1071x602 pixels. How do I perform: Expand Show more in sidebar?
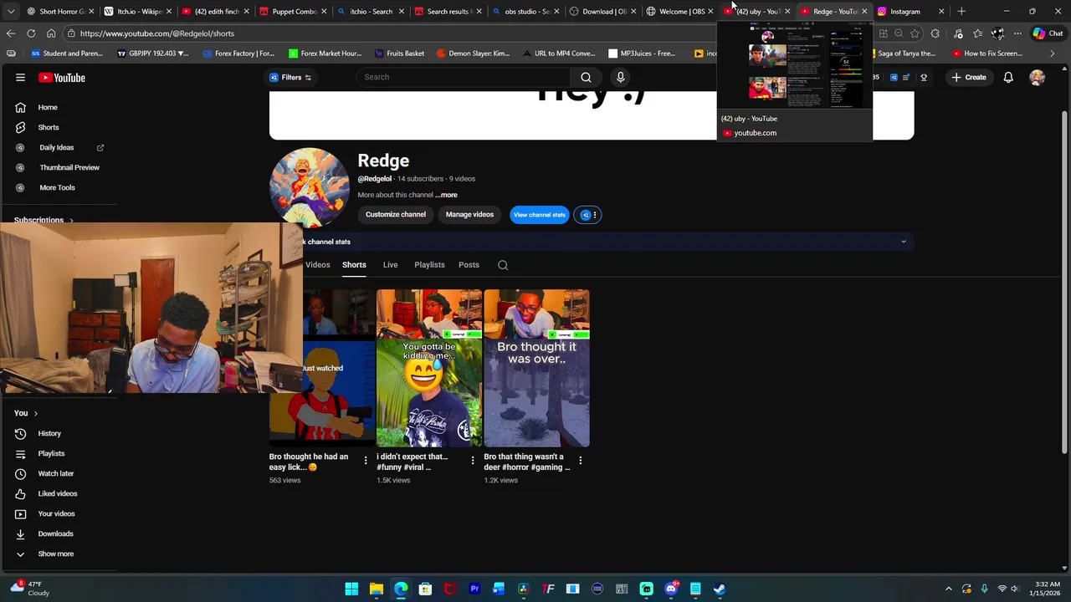tap(55, 554)
